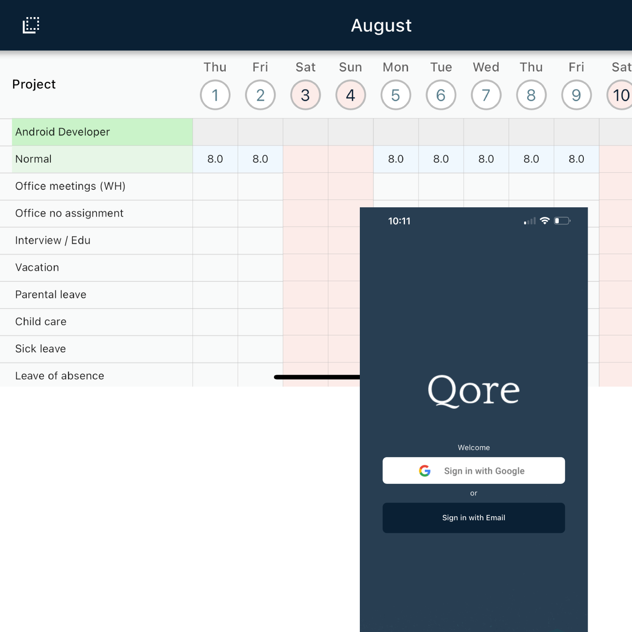Edit Normal hours for Thursday the 1st

point(215,159)
